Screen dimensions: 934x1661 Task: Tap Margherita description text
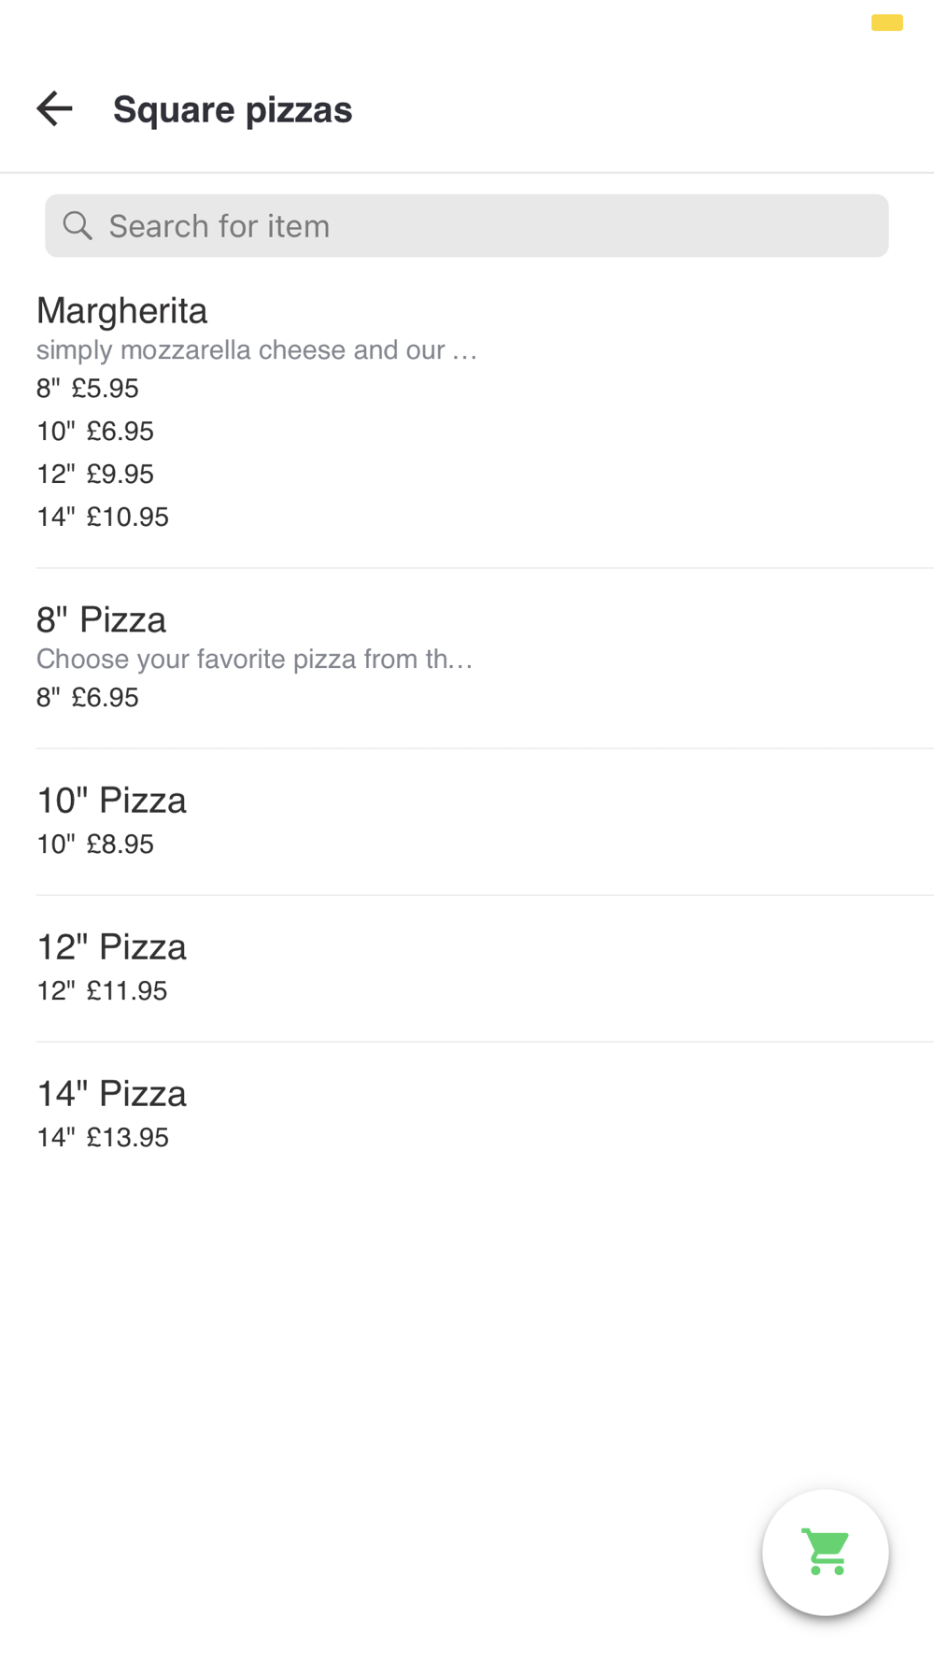[x=257, y=350]
